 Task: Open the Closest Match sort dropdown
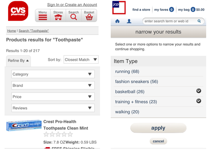point(81,60)
